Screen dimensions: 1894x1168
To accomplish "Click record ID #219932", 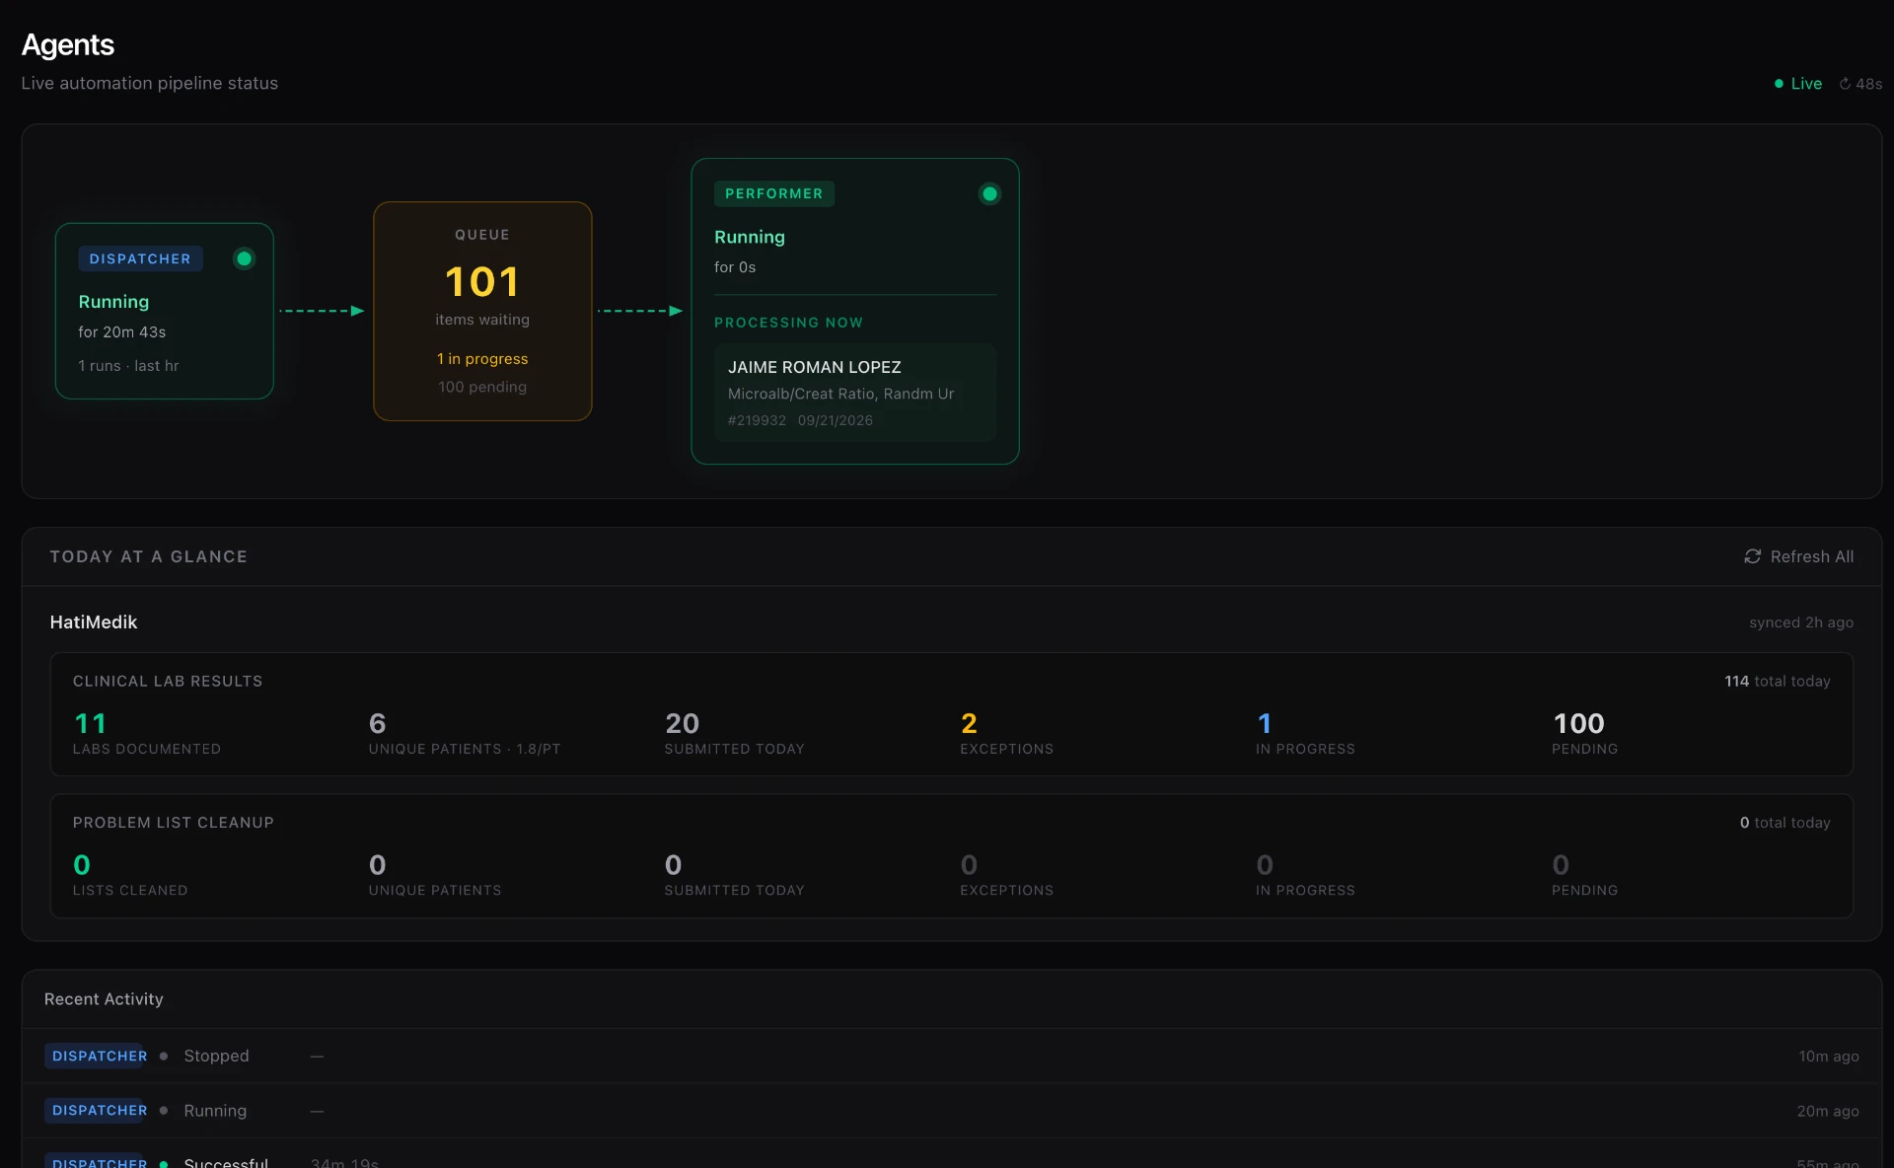I will click(757, 420).
